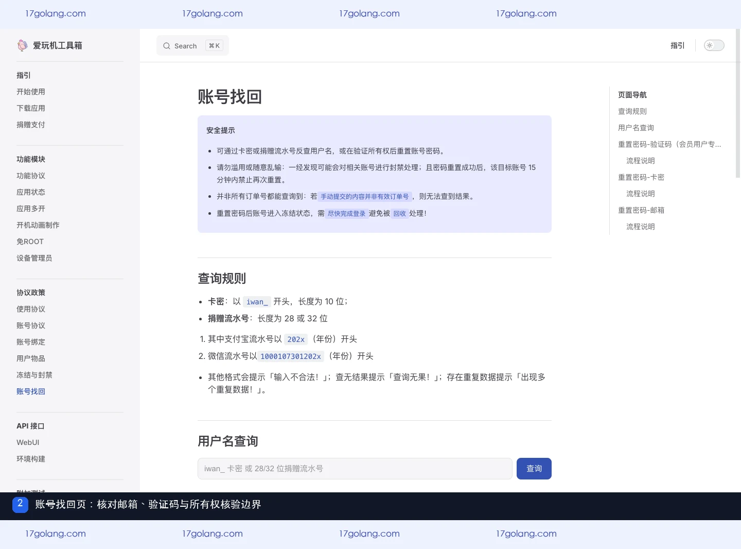The height and width of the screenshot is (549, 741).
Task: Click the iwan_ inline code text
Action: (x=257, y=302)
